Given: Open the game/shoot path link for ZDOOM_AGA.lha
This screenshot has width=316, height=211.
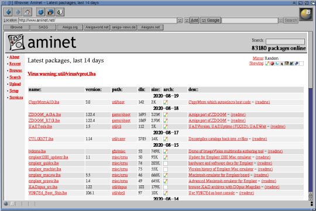Looking at the screenshot, I should 121,115.
